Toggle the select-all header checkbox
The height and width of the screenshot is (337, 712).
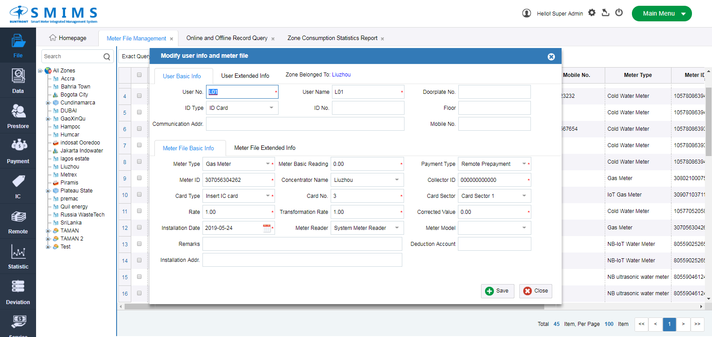(x=139, y=75)
